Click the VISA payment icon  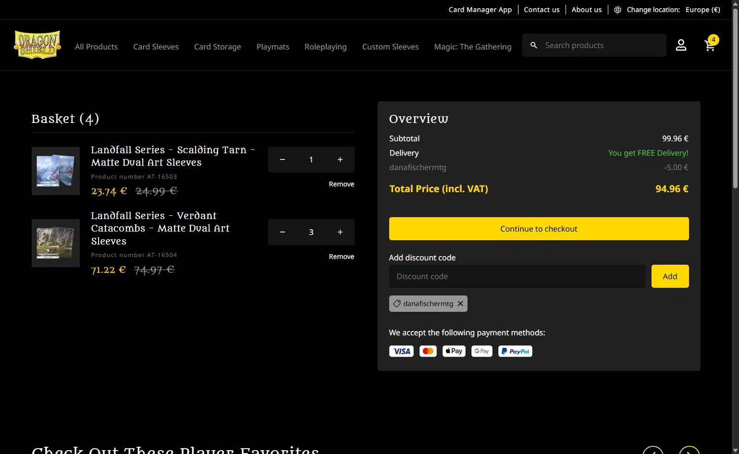click(401, 351)
